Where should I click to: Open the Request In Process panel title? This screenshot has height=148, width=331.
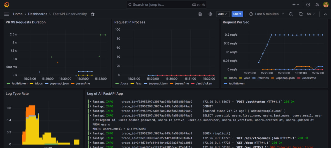pos(130,22)
